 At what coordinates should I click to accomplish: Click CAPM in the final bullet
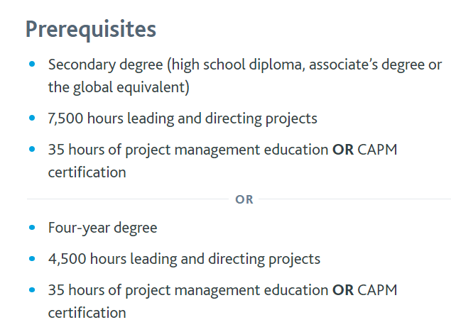[377, 290]
